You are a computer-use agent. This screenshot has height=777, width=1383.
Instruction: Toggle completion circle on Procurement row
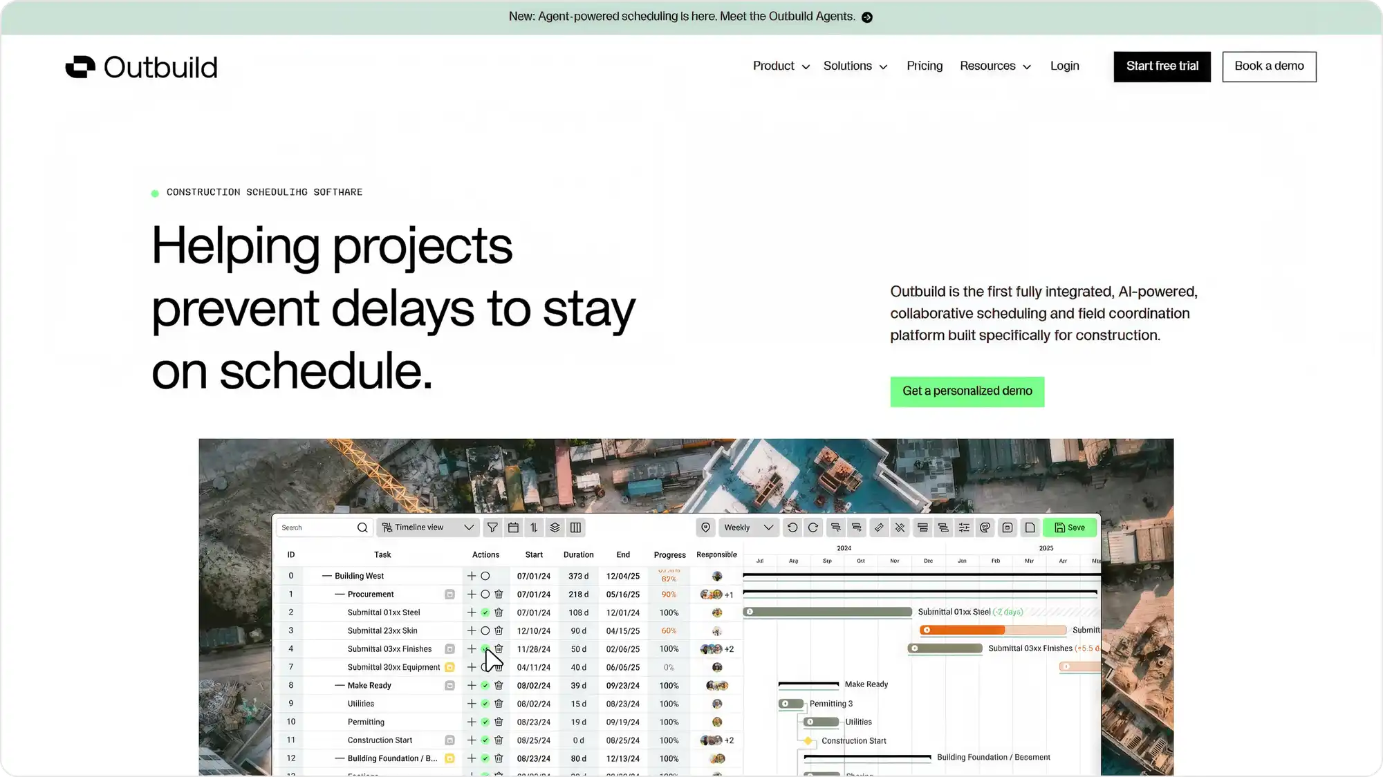[x=485, y=595]
